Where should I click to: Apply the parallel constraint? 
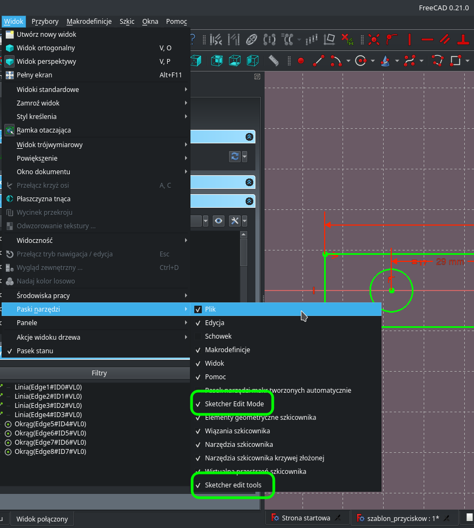coord(444,39)
